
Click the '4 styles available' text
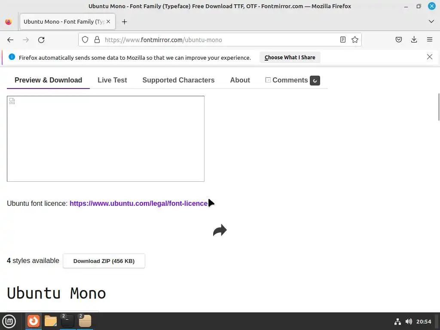click(x=33, y=261)
